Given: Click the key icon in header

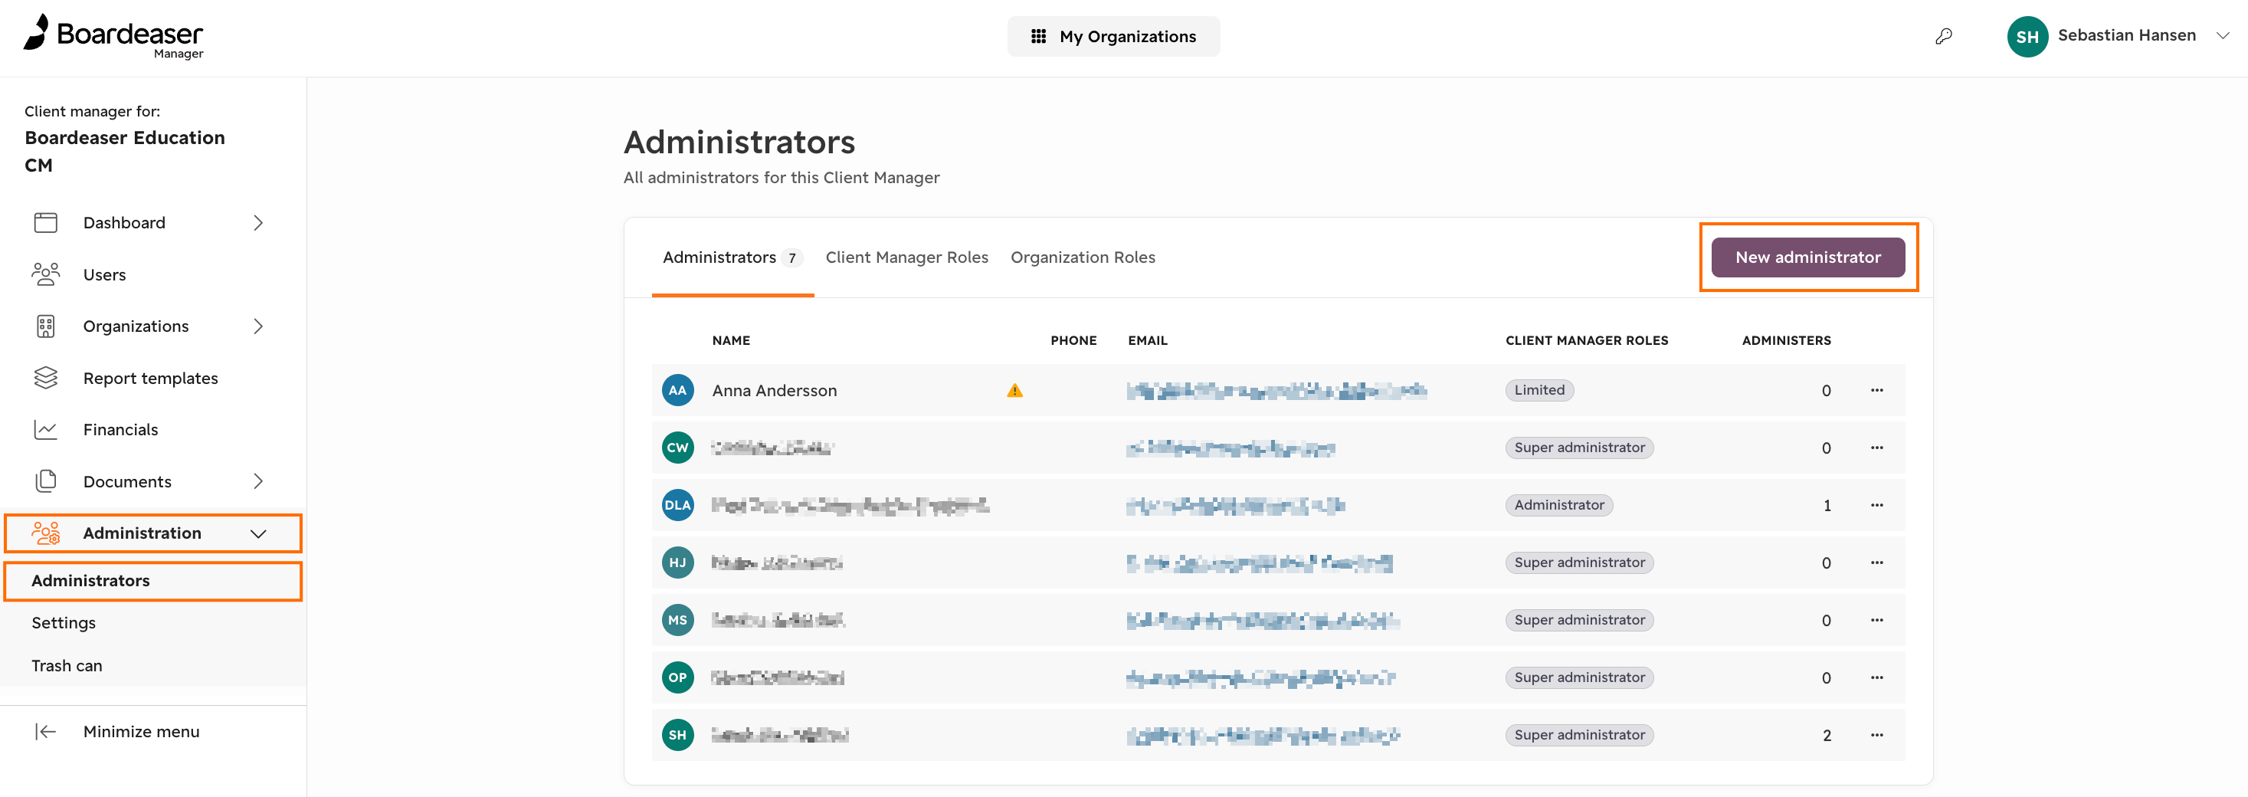Looking at the screenshot, I should pos(1943,37).
